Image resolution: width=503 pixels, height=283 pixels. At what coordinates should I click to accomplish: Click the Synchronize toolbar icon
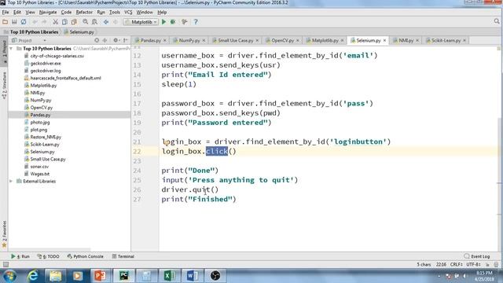24,22
